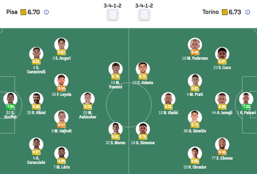This screenshot has height=174, width=257.
Task: Select Torino's 3-4-1-2 formation shirt icon
Action: coord(144,15)
